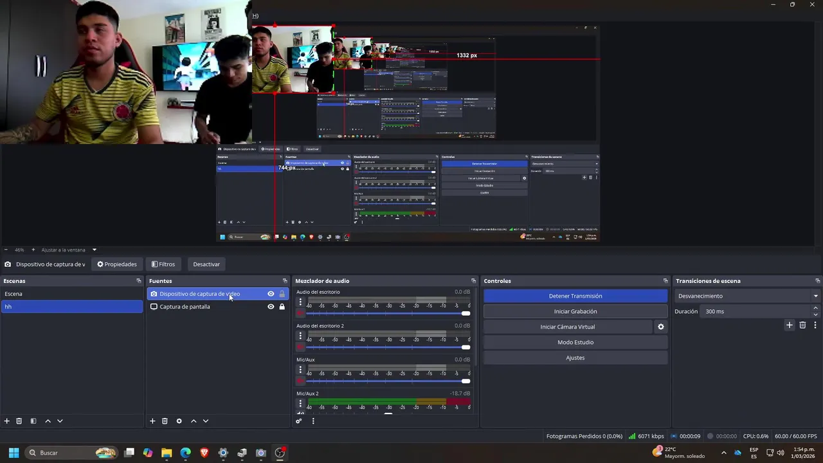This screenshot has height=463, width=823.
Task: Open Propiedades for selected source
Action: coord(117,264)
